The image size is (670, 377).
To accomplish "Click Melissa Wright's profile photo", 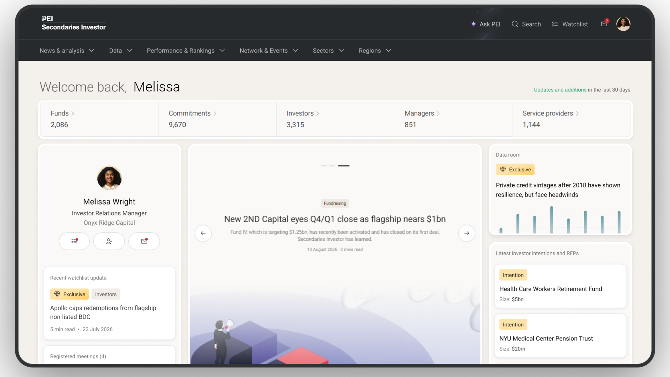I will (x=109, y=178).
